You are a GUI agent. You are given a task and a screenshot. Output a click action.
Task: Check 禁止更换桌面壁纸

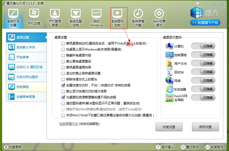63,61
